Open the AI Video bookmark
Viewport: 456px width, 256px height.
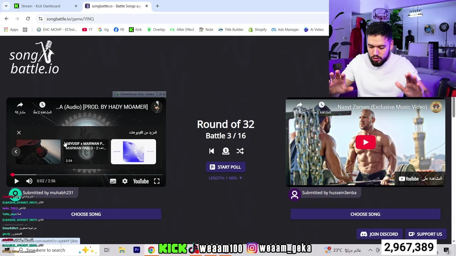(313, 30)
